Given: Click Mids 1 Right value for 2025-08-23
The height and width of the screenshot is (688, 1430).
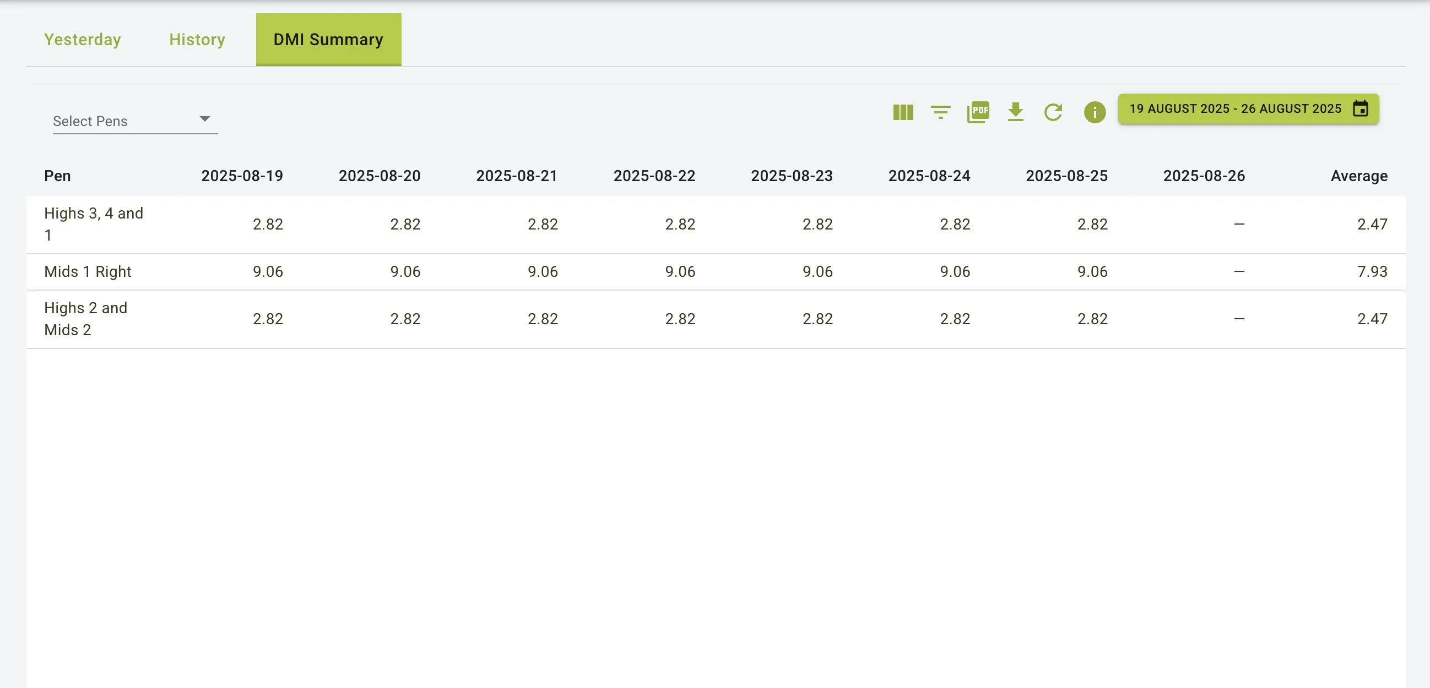Looking at the screenshot, I should coord(817,272).
